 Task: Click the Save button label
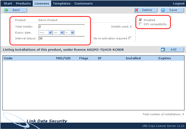173,10
